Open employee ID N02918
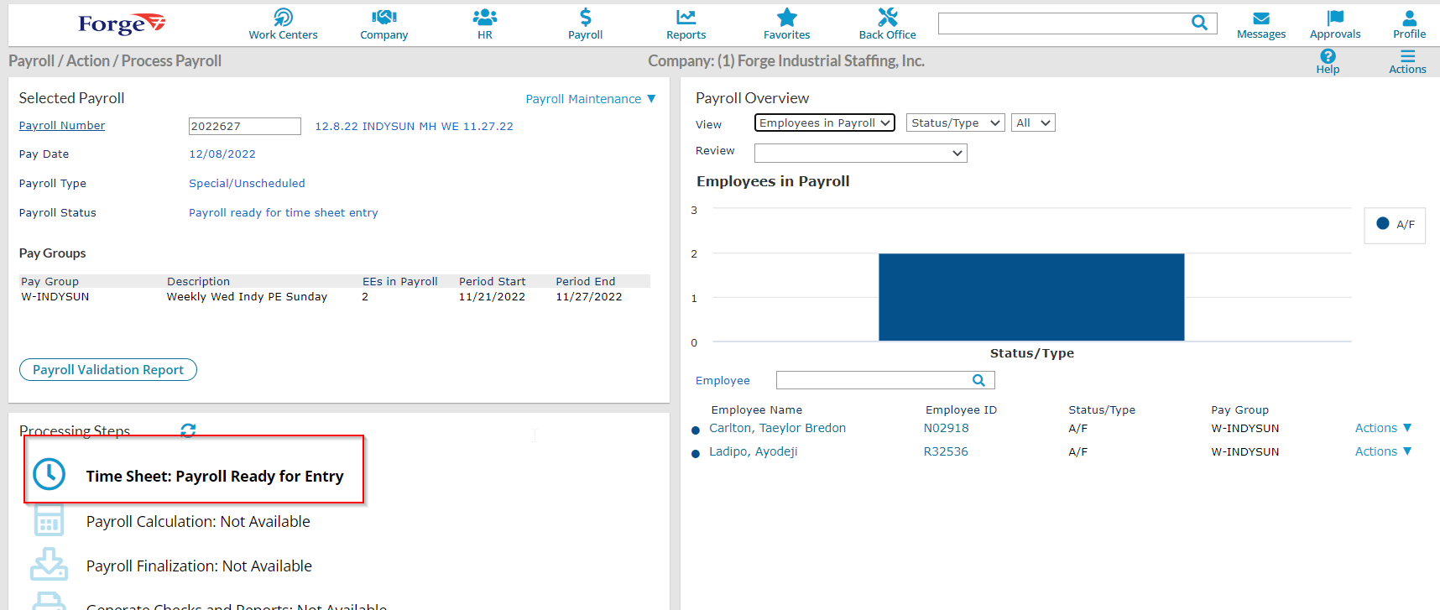The image size is (1440, 610). 946,428
